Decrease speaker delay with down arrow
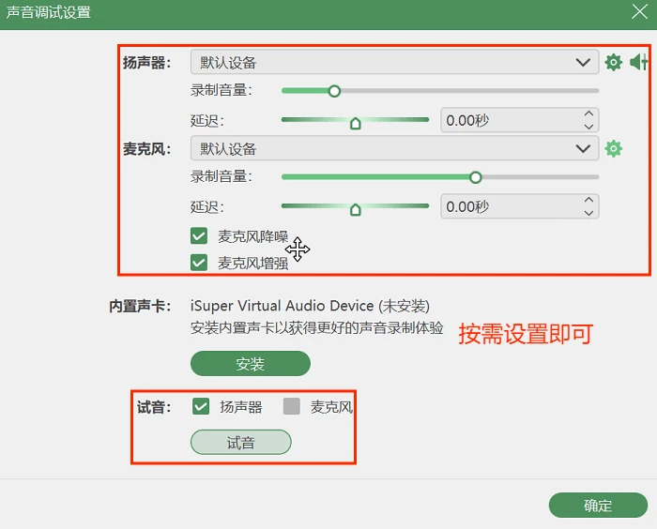 [588, 127]
